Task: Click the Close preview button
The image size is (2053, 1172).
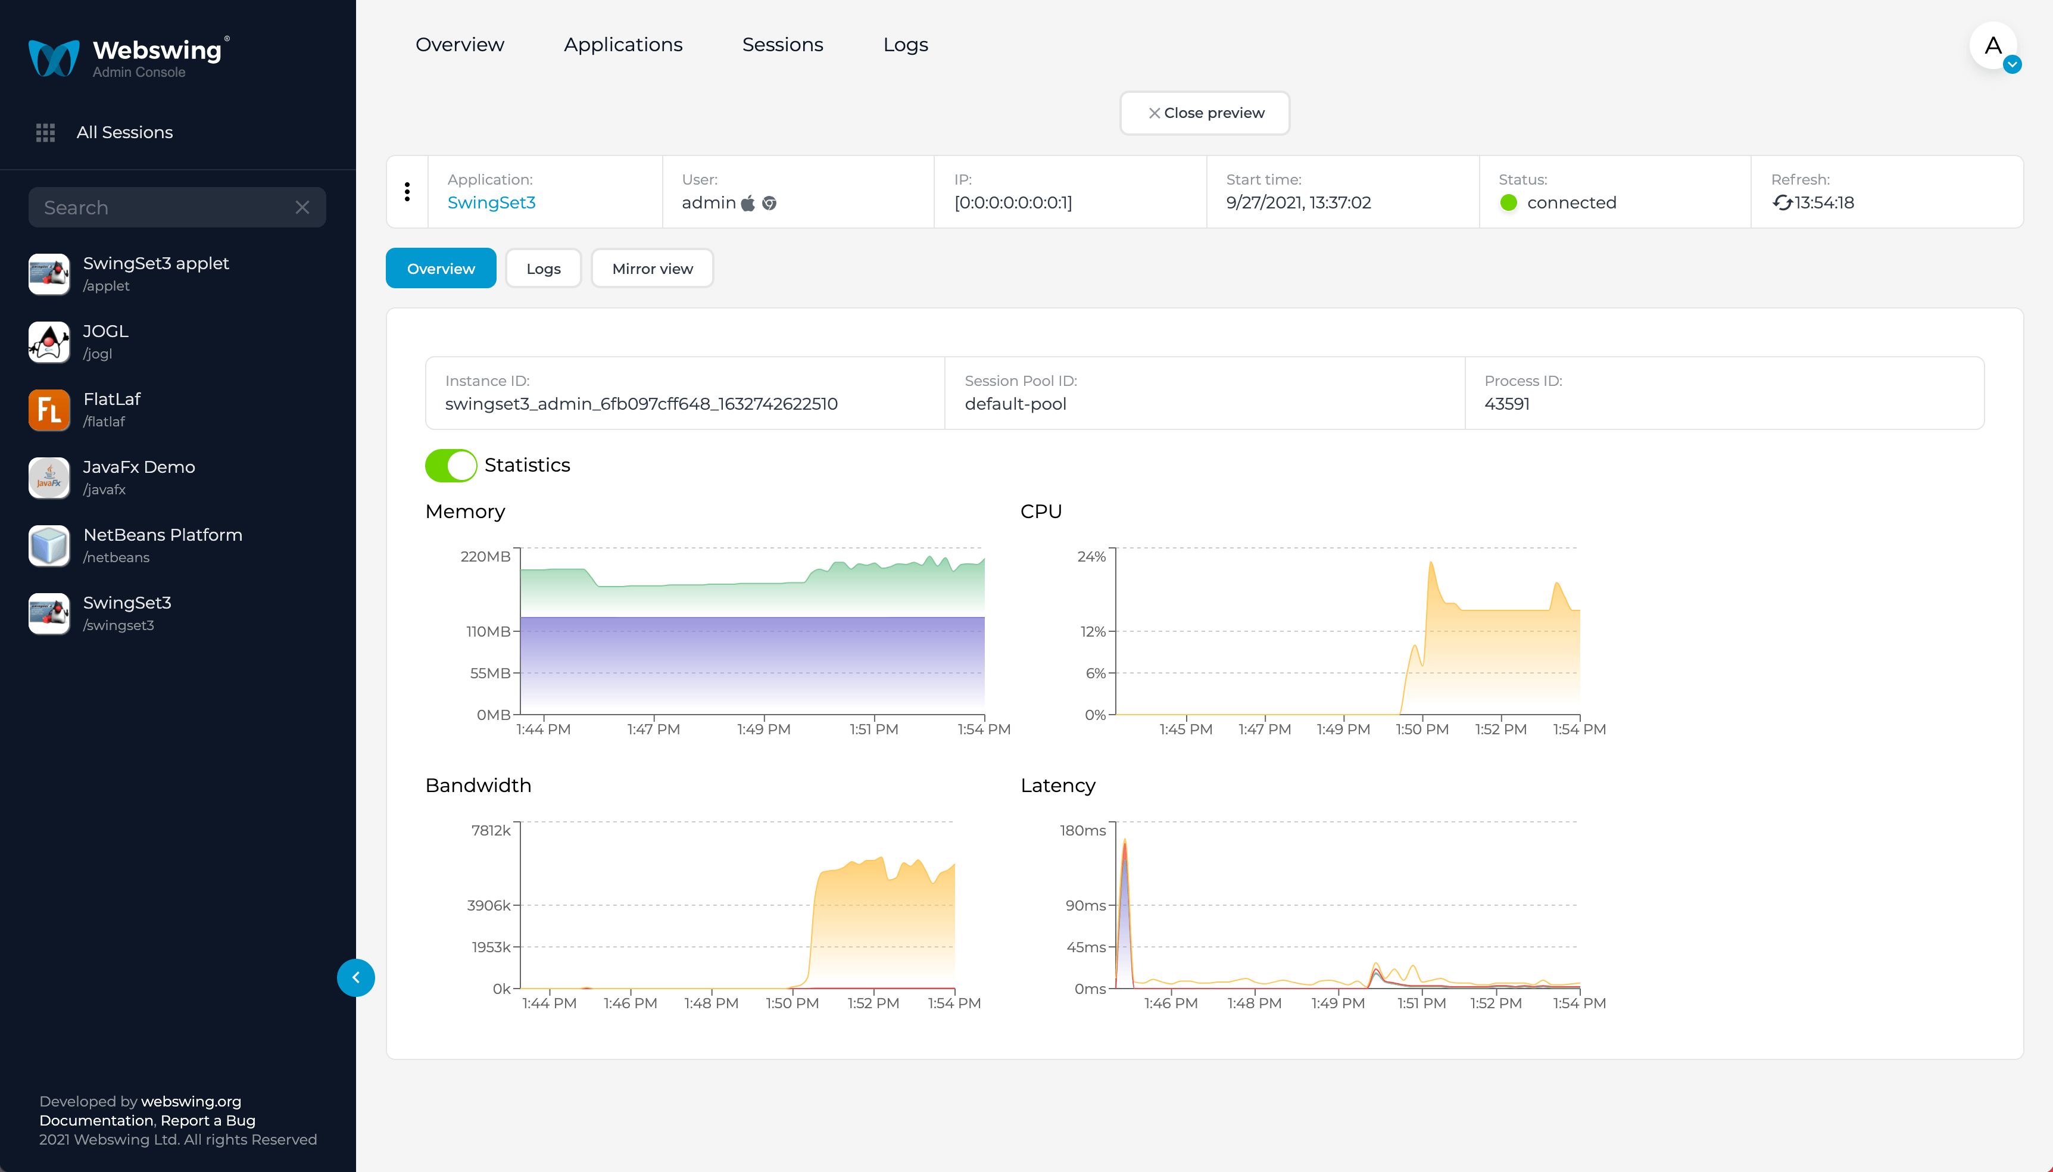Action: (x=1205, y=113)
